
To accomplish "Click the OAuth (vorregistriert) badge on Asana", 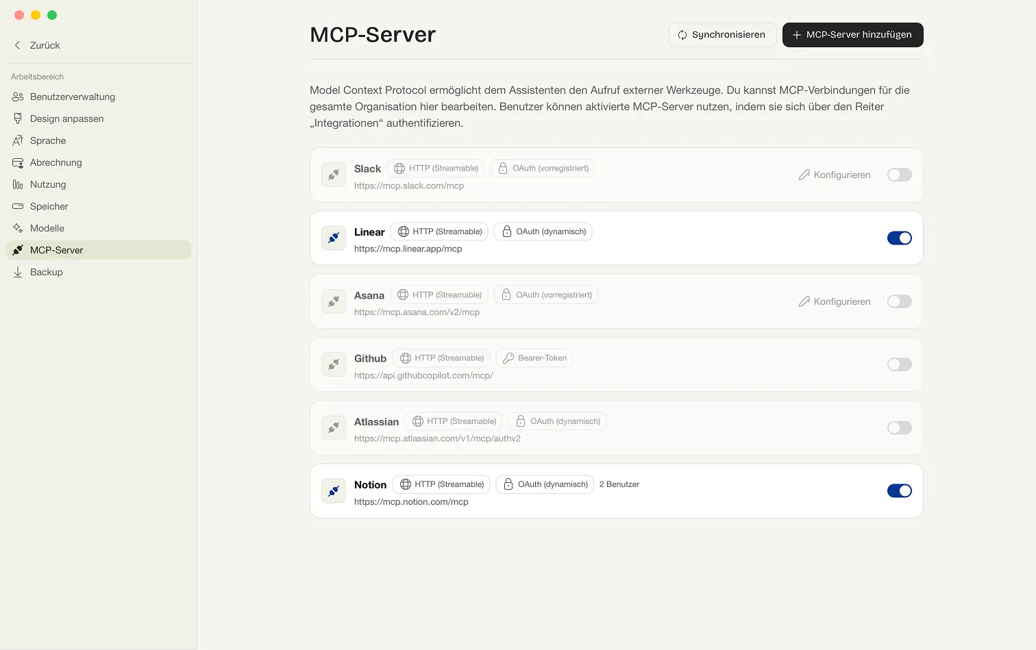I will 546,295.
